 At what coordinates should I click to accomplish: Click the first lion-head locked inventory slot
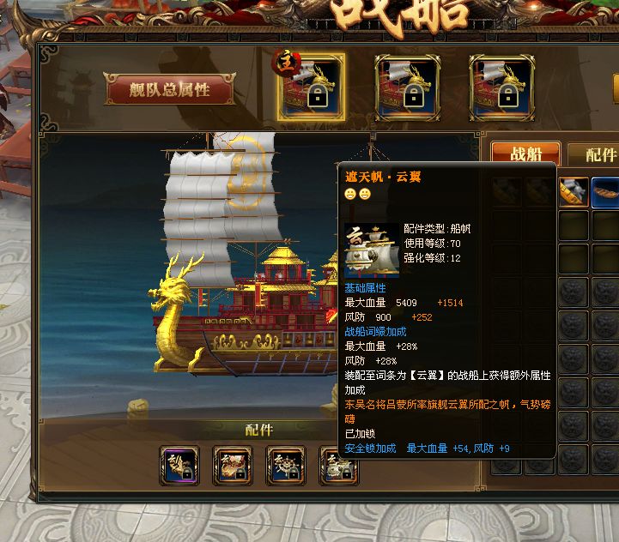coord(573,292)
